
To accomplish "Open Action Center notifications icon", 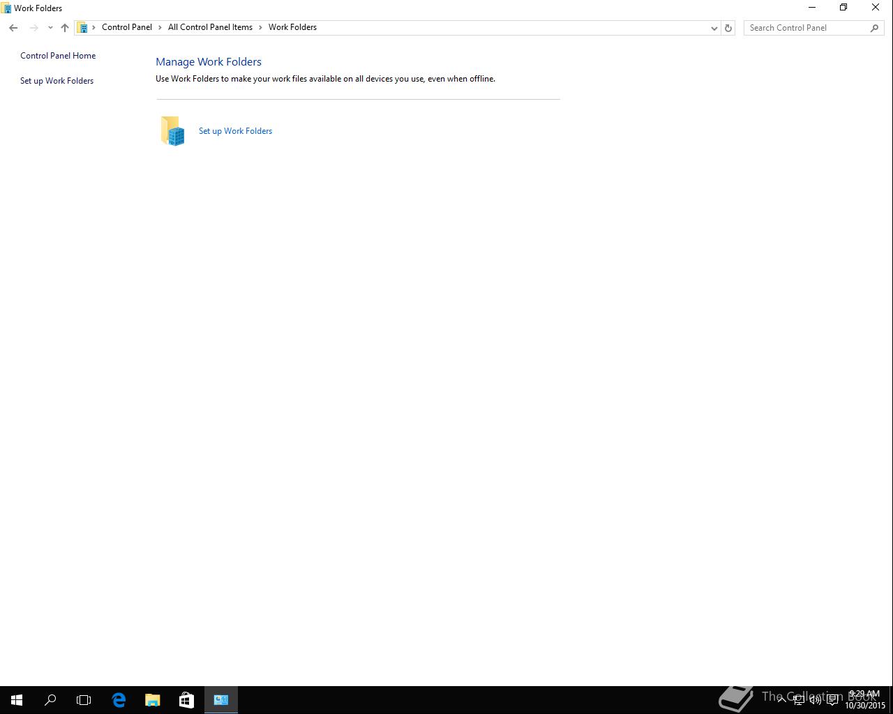I will point(832,700).
